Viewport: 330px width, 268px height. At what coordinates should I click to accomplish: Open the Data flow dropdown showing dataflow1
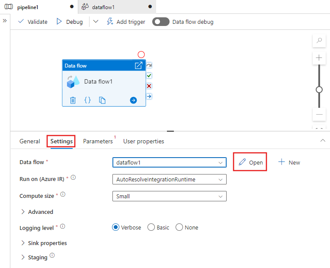pyautogui.click(x=170, y=162)
